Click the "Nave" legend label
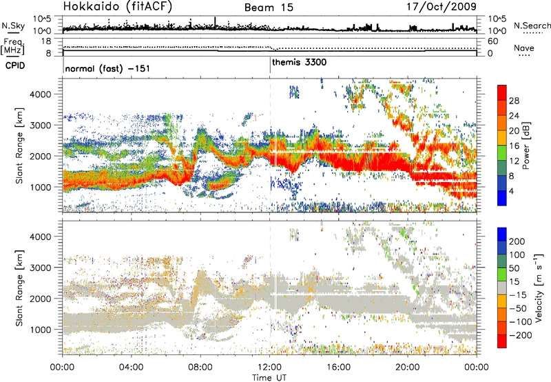The width and height of the screenshot is (551, 382). pos(524,48)
